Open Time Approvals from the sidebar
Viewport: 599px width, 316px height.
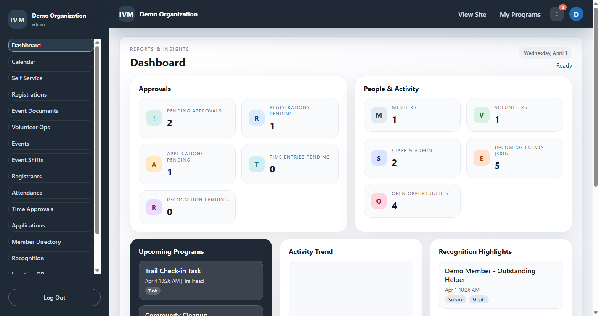coord(50,209)
